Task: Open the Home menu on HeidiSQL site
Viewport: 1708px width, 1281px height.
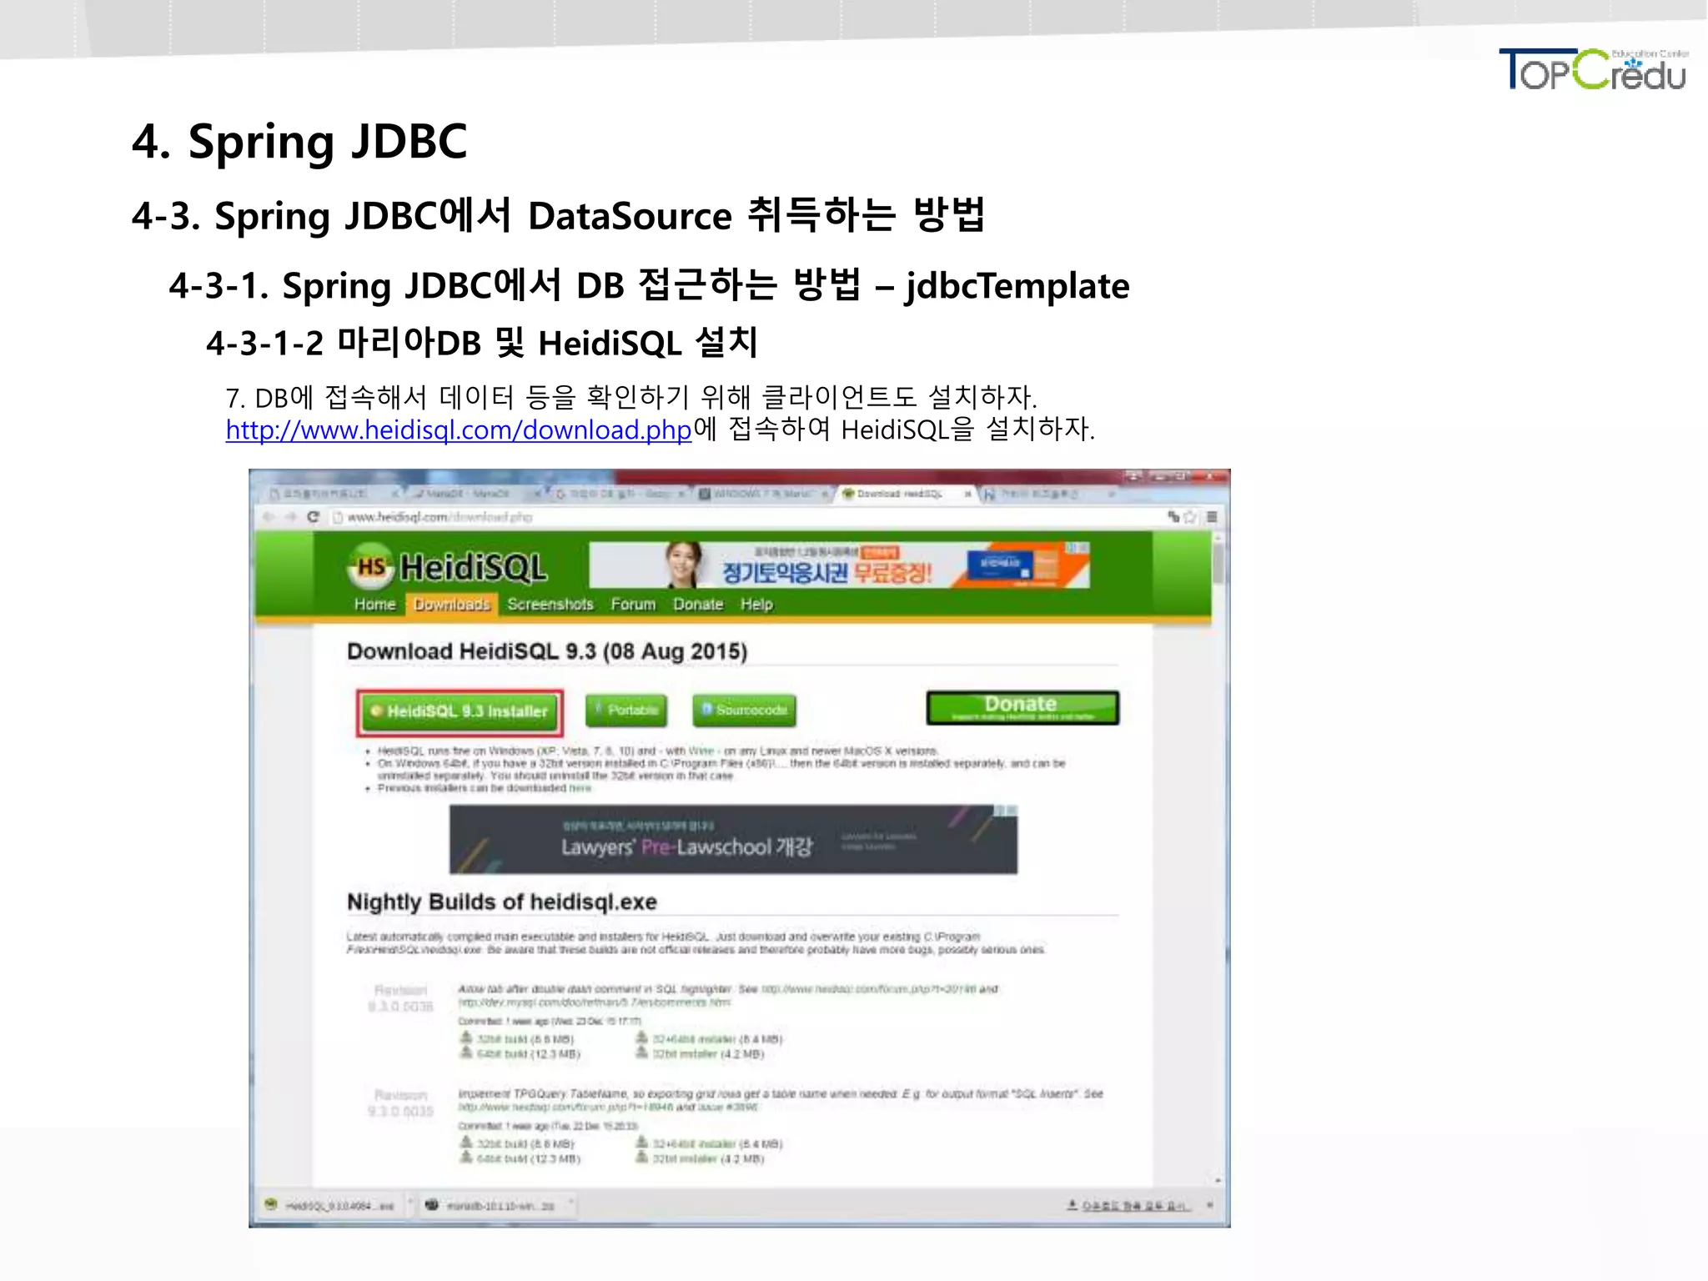Action: (x=374, y=604)
